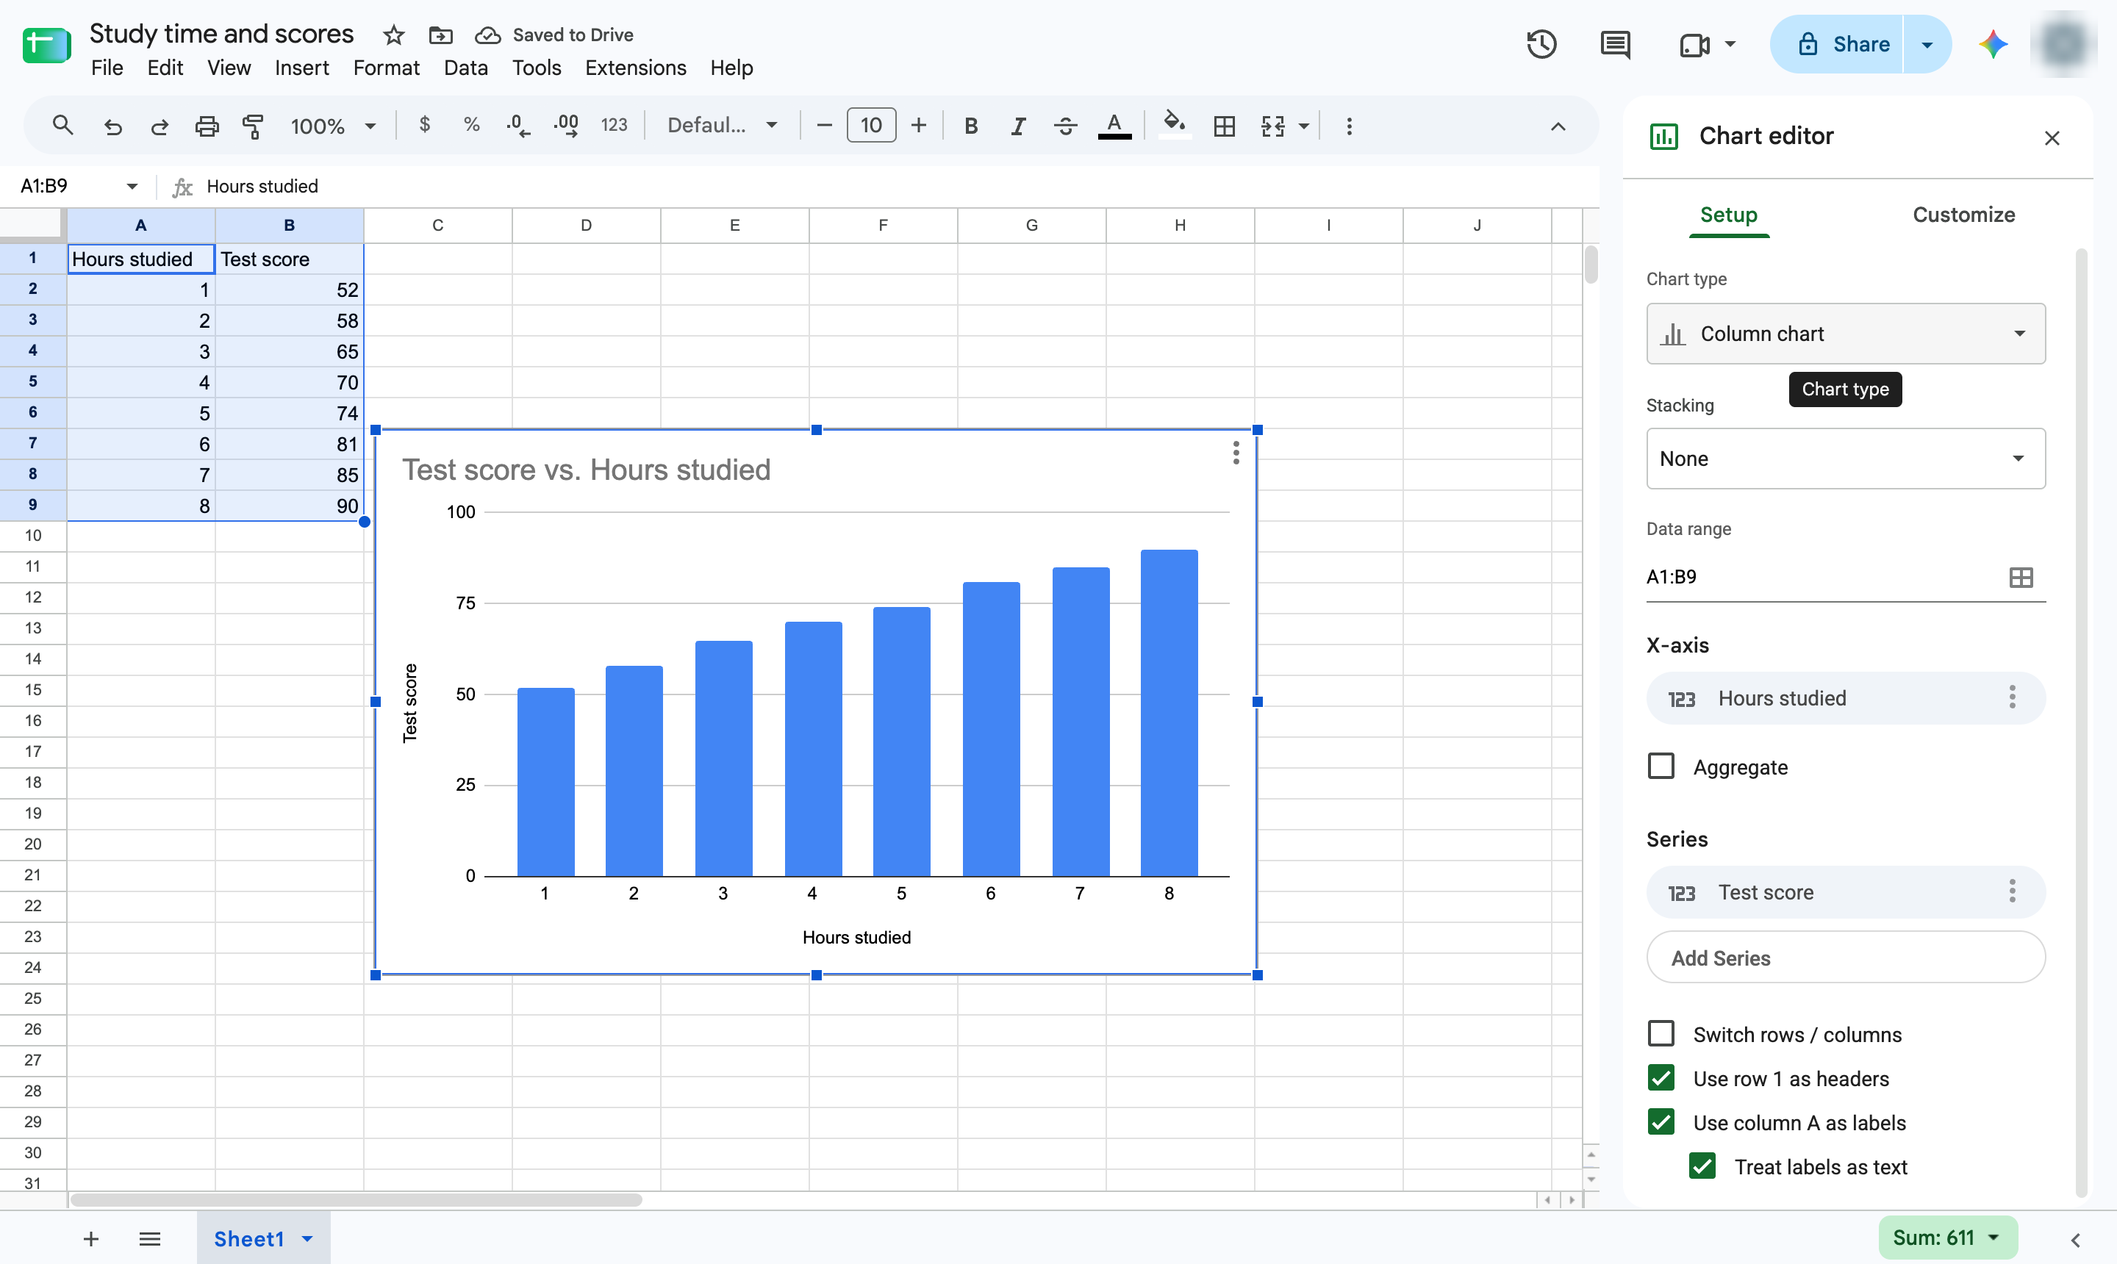The width and height of the screenshot is (2117, 1264).
Task: Click the redo arrow icon
Action: (x=160, y=126)
